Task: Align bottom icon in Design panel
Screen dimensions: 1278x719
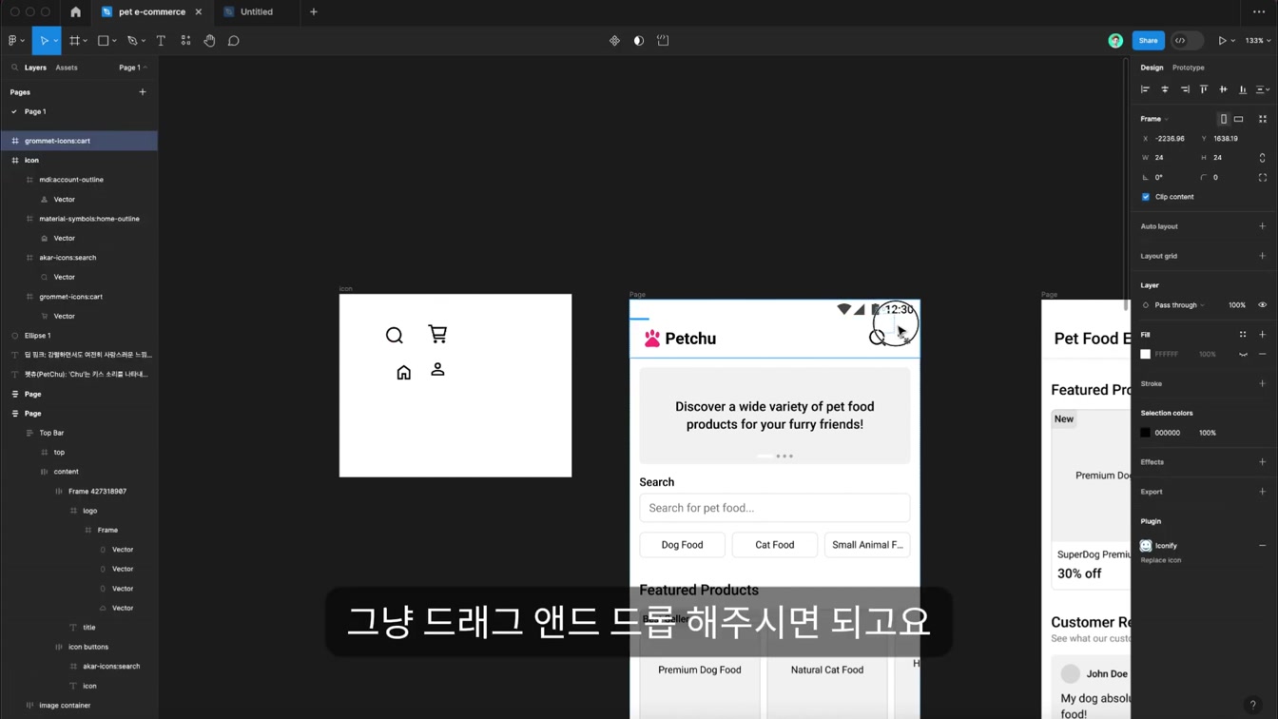Action: (1243, 89)
